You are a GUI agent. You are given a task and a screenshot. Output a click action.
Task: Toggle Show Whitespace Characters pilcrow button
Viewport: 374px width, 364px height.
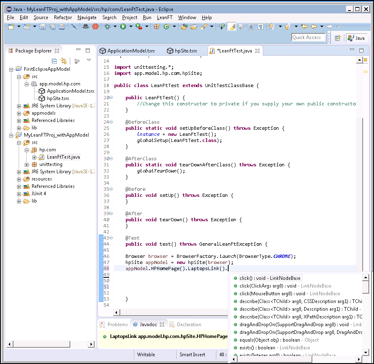[x=261, y=27]
